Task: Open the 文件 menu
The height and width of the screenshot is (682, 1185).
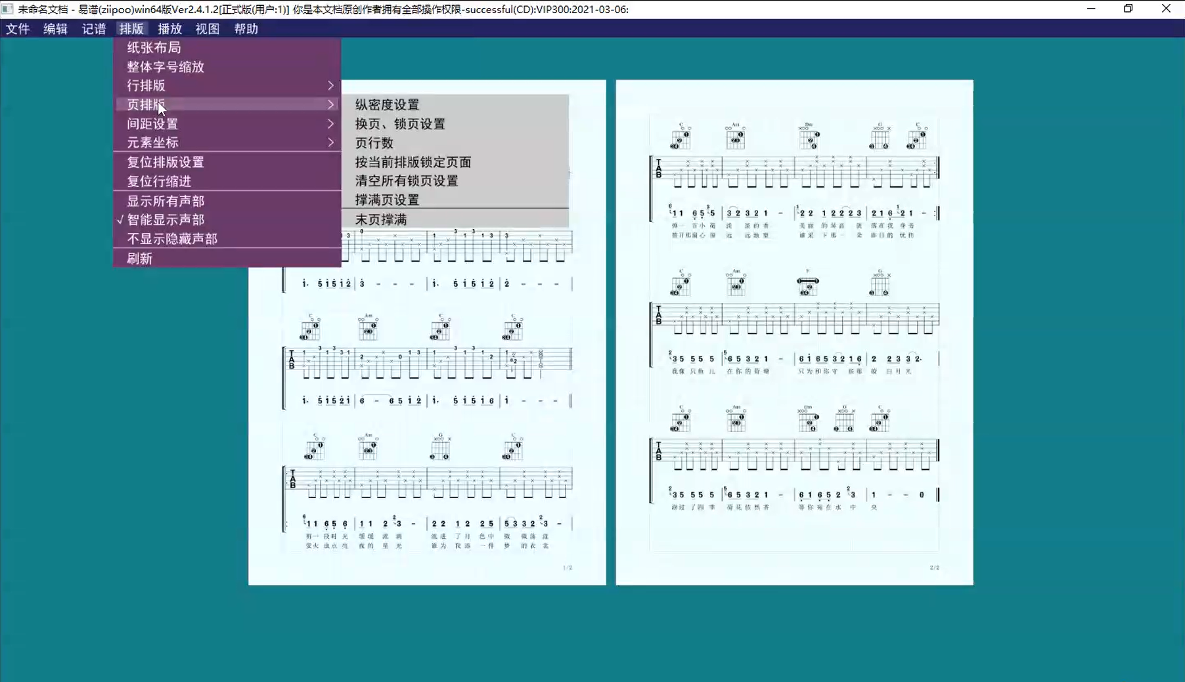Action: (x=18, y=29)
